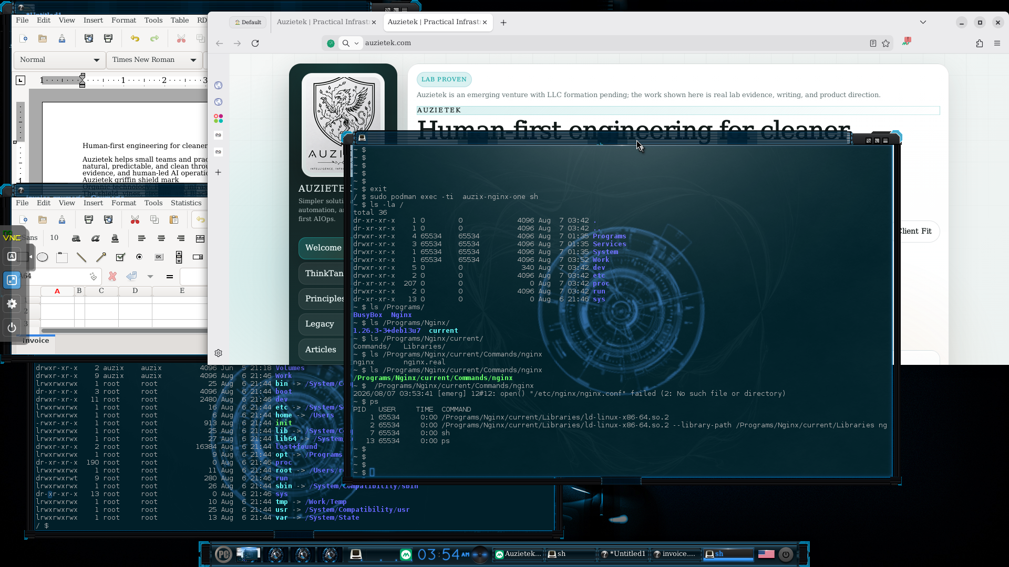
Task: Save icon in Gnumeric toolbar
Action: click(x=62, y=219)
